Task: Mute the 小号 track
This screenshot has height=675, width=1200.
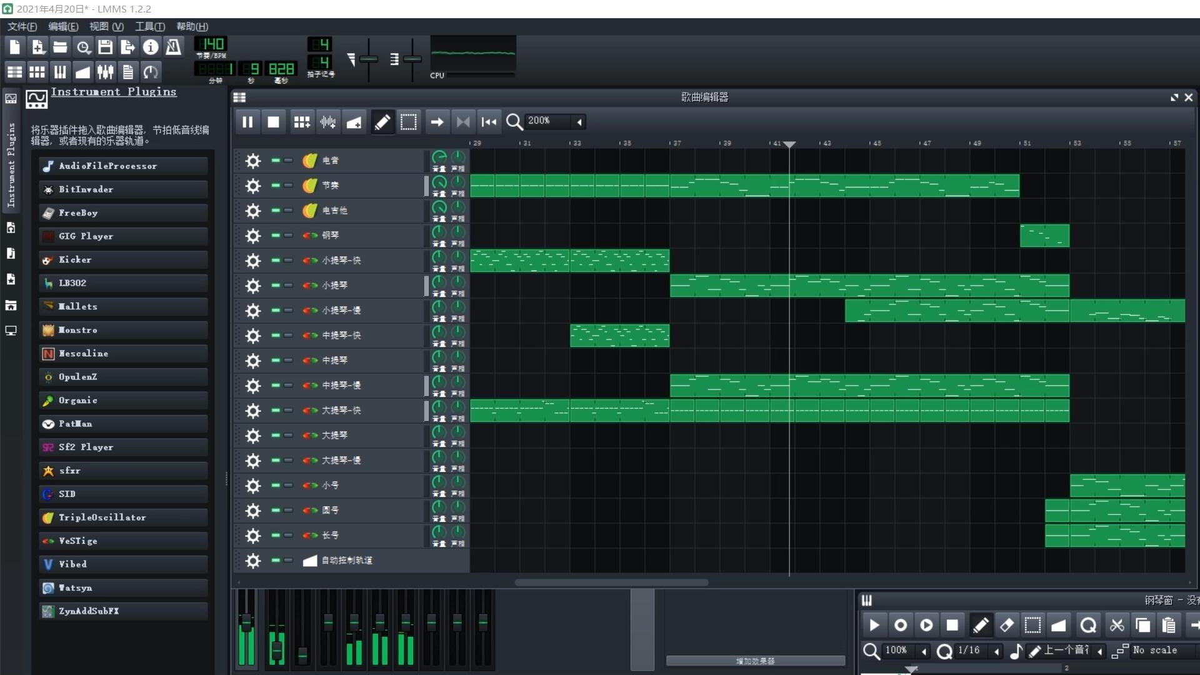Action: [275, 486]
